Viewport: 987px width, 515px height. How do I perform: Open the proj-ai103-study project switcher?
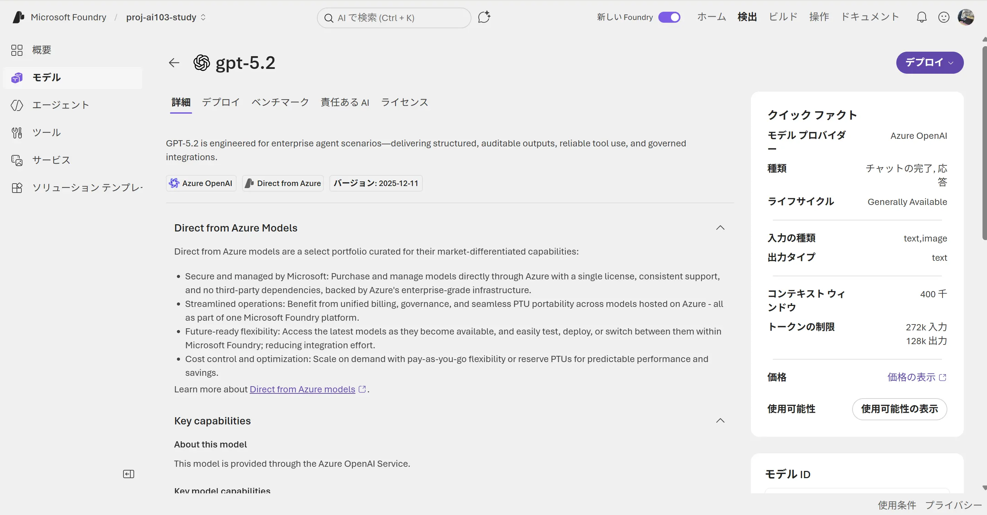tap(166, 17)
